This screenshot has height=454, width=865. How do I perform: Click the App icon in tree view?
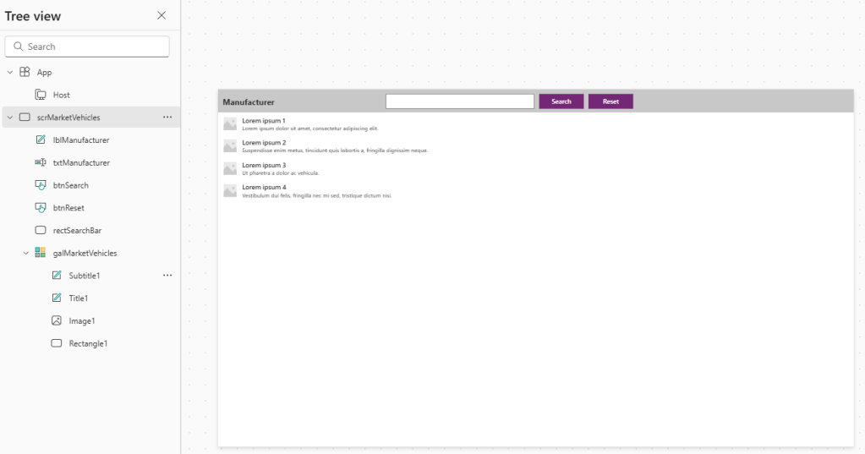click(25, 73)
